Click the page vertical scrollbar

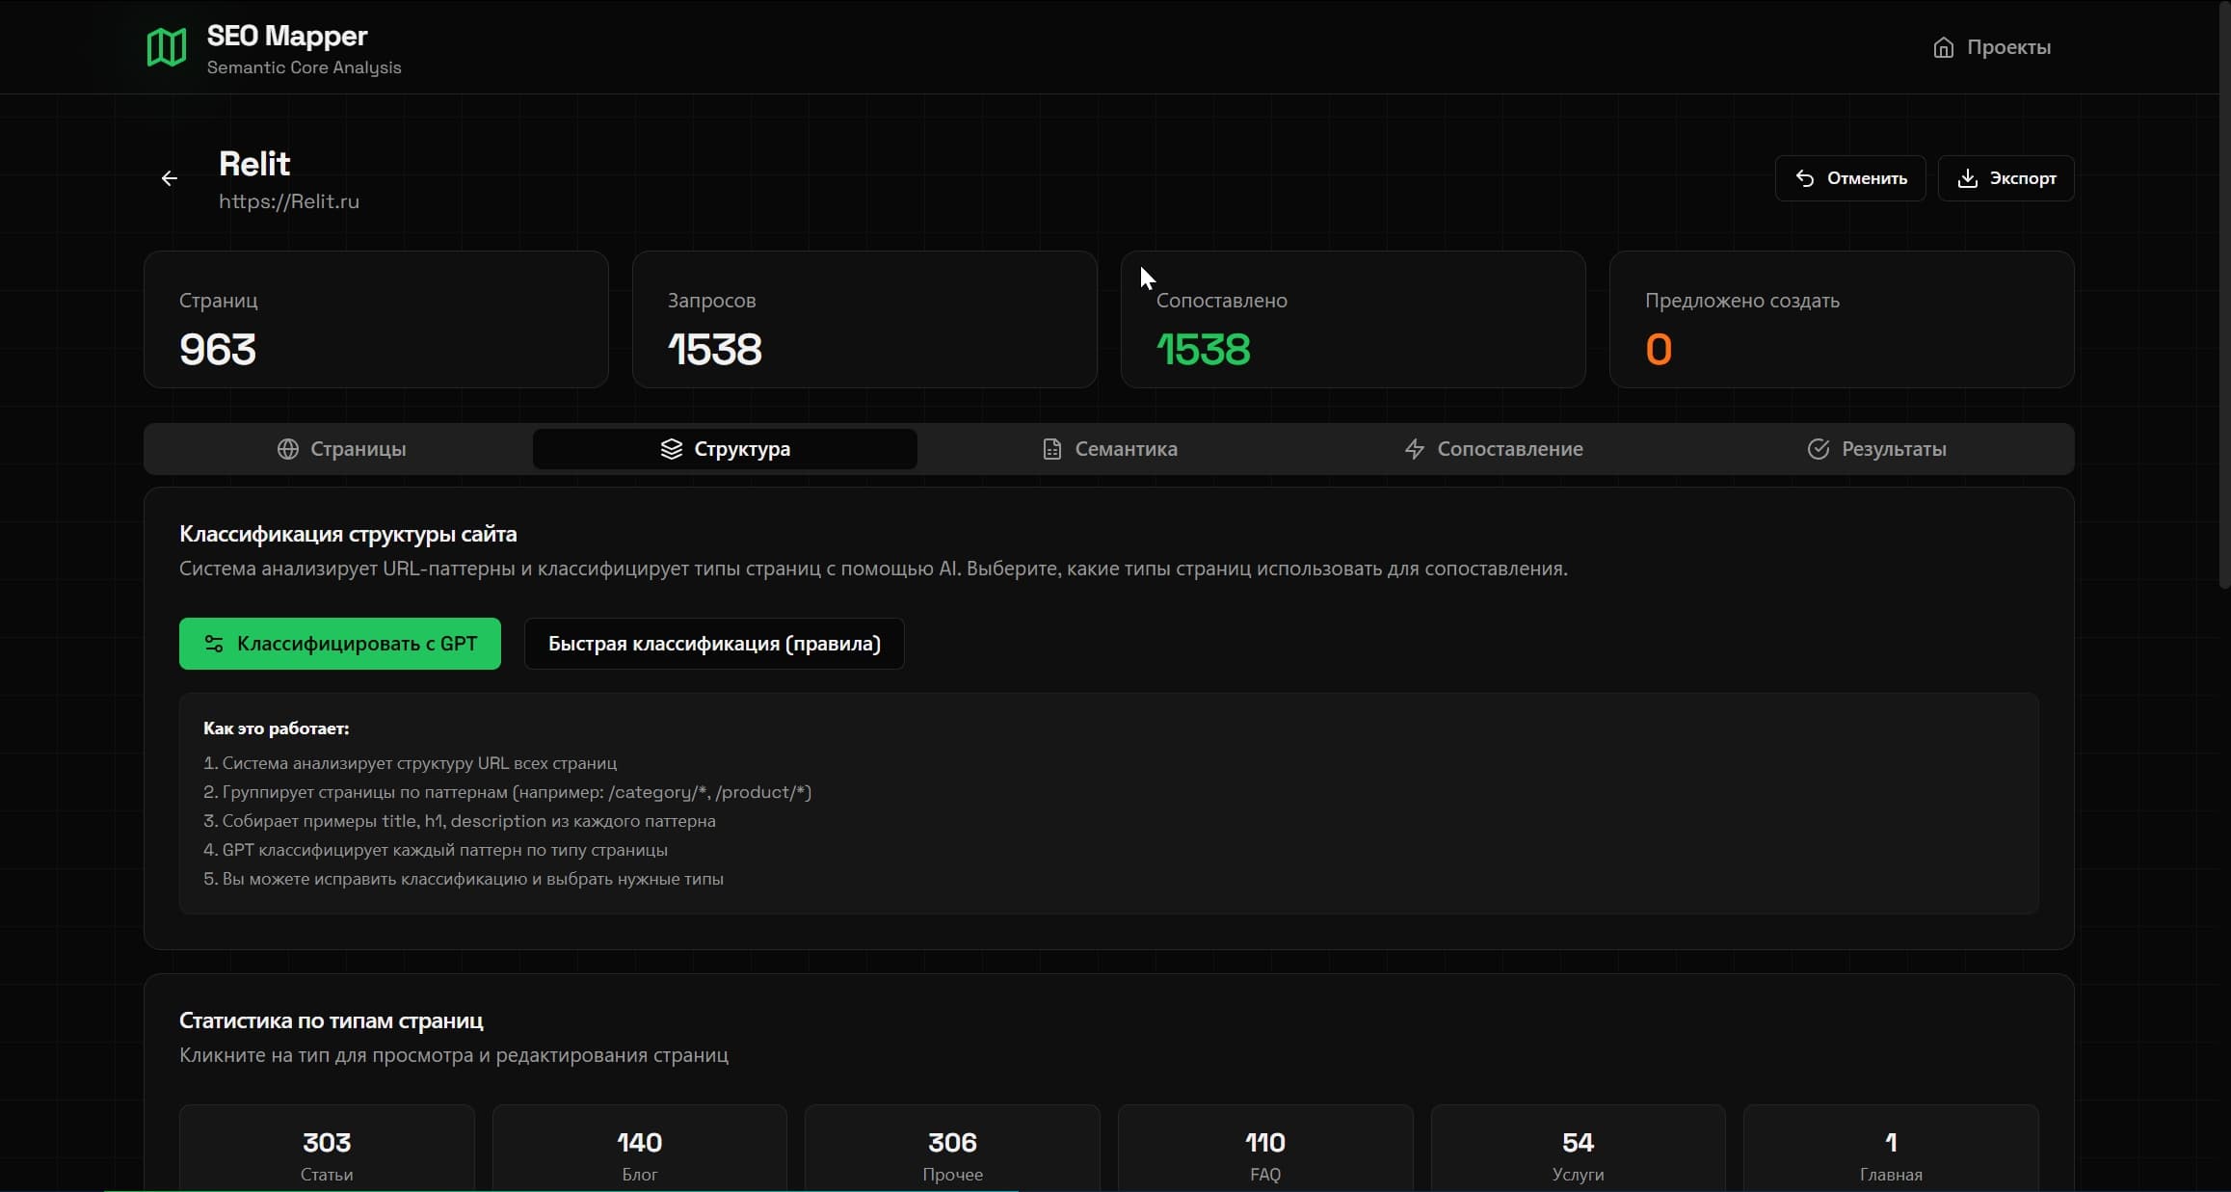click(x=2225, y=289)
